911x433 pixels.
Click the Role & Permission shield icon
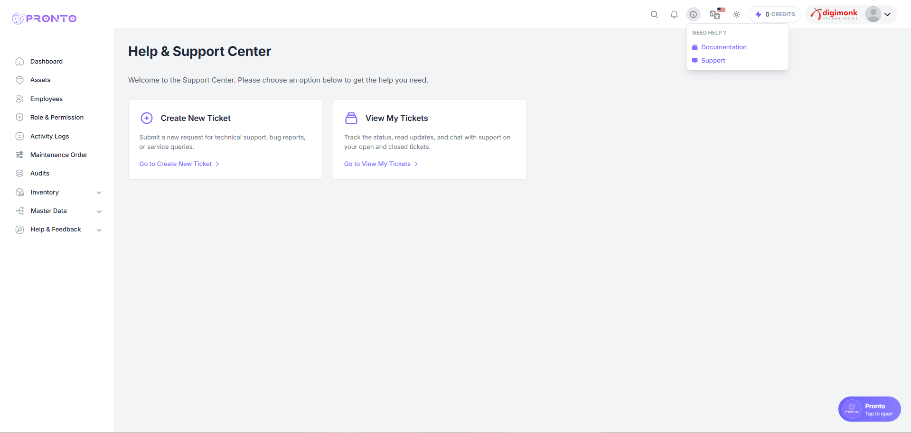click(x=19, y=118)
